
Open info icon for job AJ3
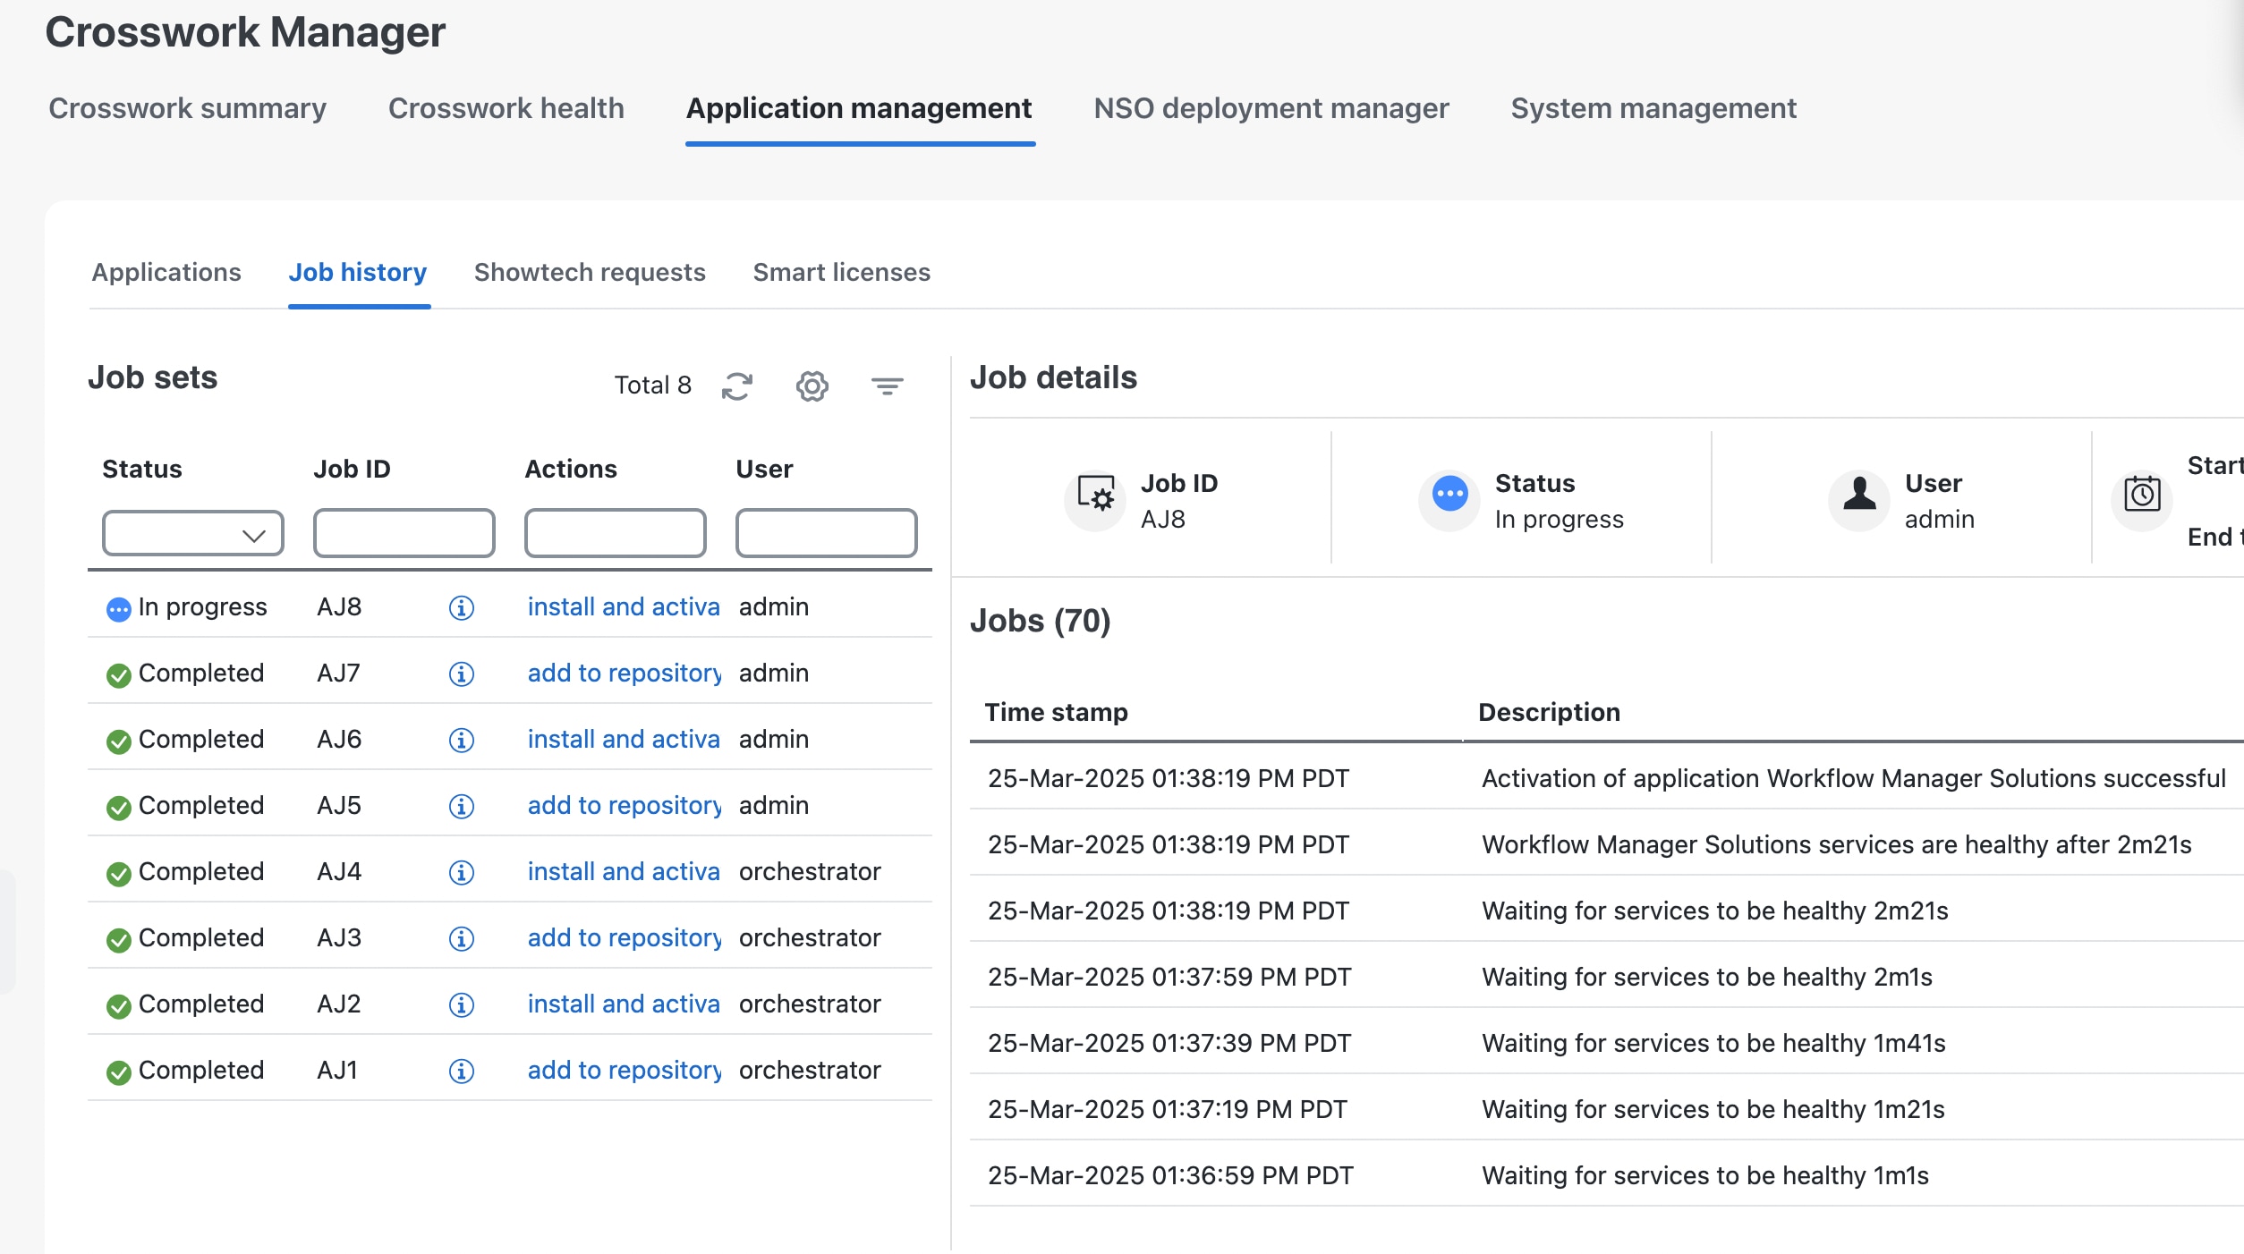pos(462,939)
